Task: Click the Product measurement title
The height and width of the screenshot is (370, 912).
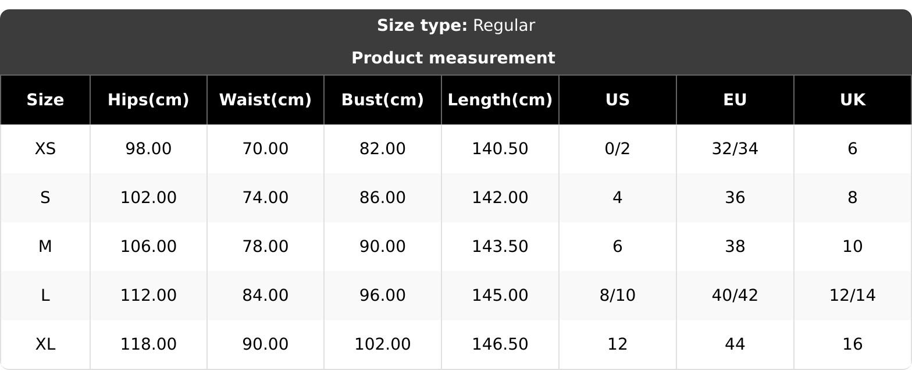Action: pyautogui.click(x=453, y=58)
